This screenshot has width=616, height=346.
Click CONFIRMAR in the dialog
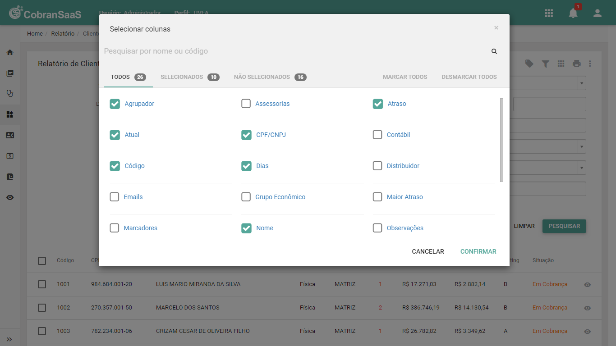(478, 252)
